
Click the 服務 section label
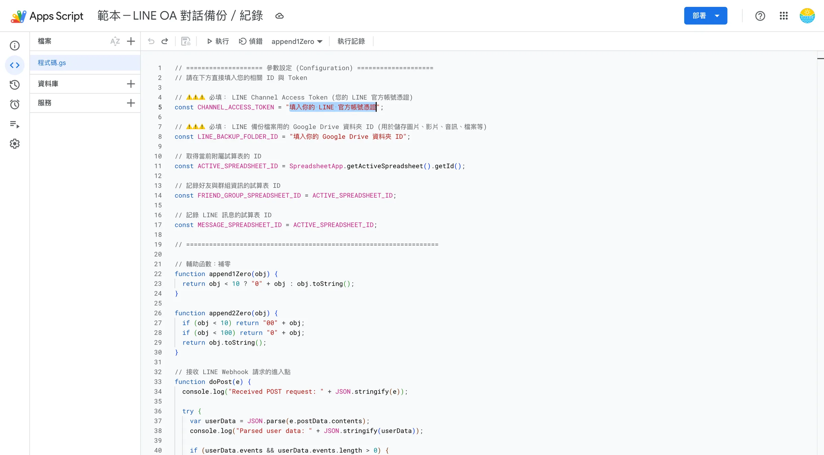click(45, 103)
